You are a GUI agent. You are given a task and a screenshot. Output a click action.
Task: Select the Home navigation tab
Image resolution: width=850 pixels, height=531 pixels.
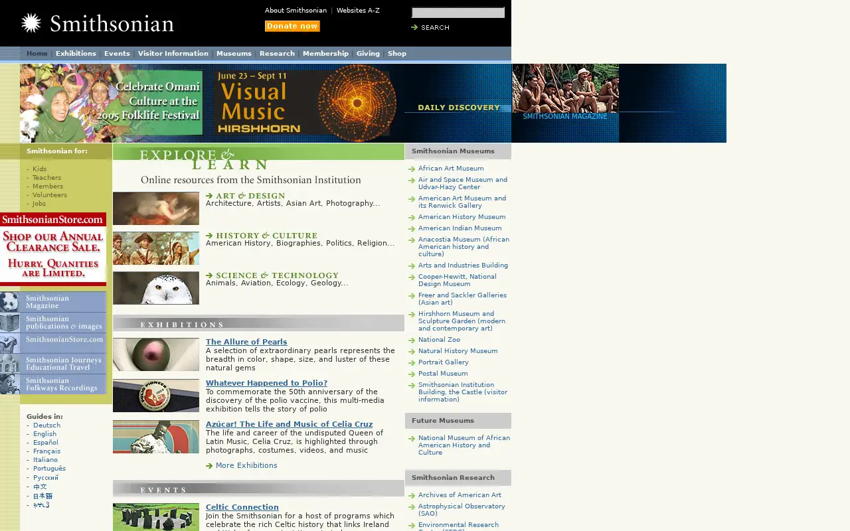click(x=37, y=54)
